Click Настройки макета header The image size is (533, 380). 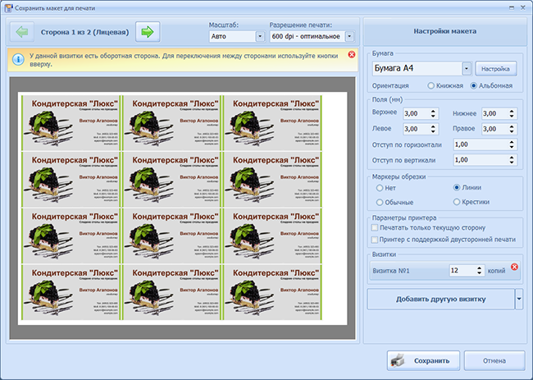(444, 31)
